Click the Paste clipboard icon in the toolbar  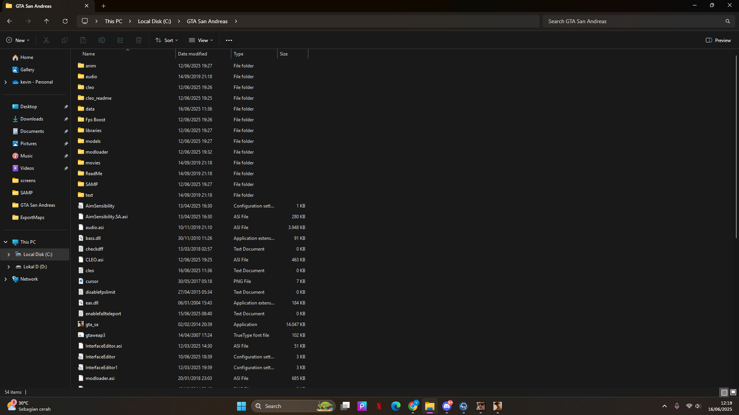[x=83, y=40]
